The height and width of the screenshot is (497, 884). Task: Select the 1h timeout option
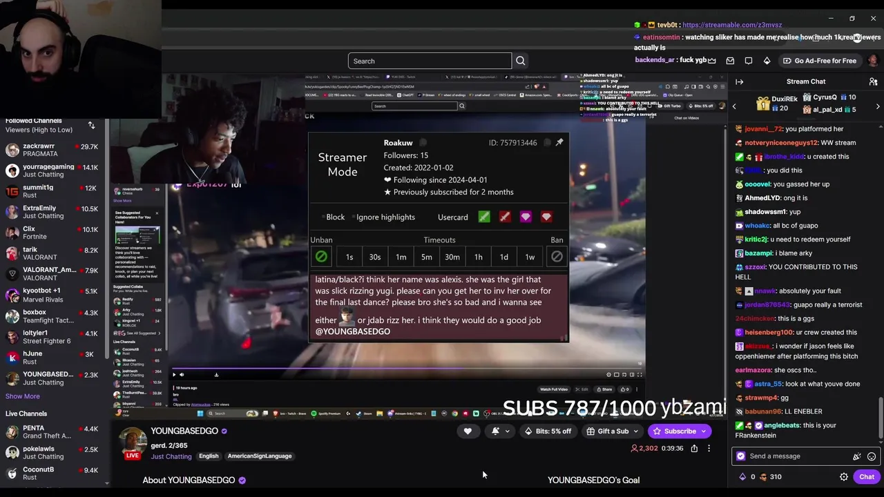(x=478, y=257)
